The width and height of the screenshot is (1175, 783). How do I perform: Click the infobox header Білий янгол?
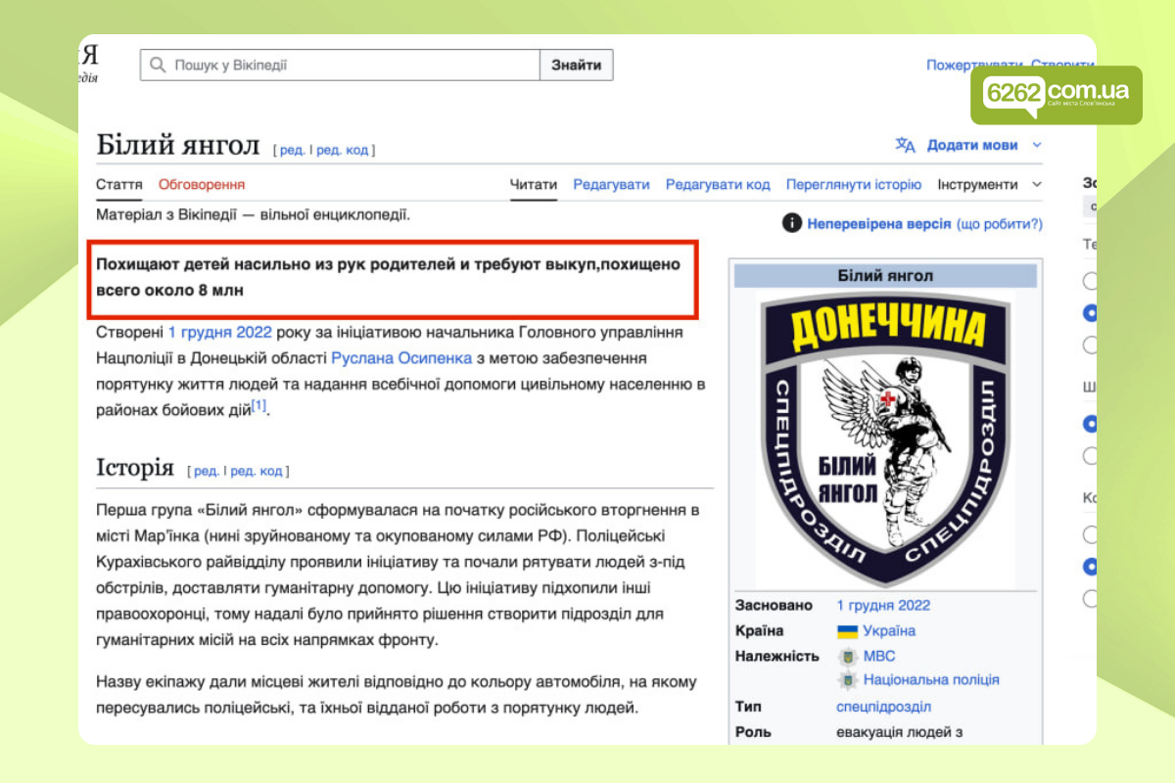pos(885,276)
